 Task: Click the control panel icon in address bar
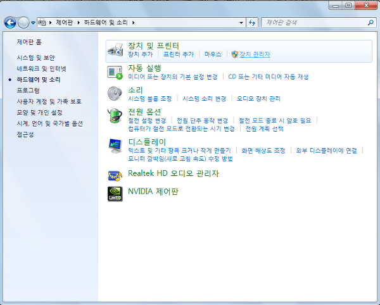coord(42,23)
